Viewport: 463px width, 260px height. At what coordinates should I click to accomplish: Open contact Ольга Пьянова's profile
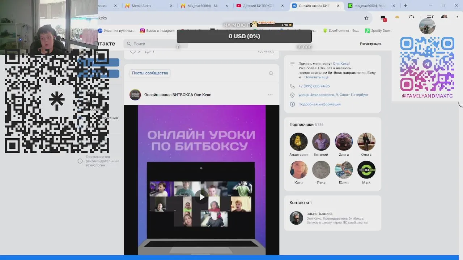(x=319, y=214)
